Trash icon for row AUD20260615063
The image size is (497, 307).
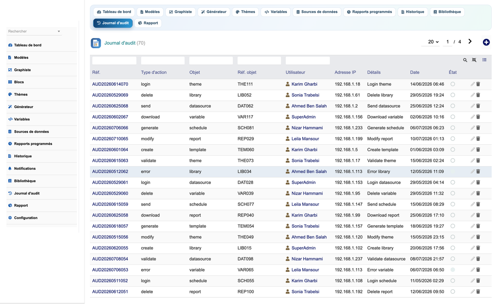click(x=478, y=161)
